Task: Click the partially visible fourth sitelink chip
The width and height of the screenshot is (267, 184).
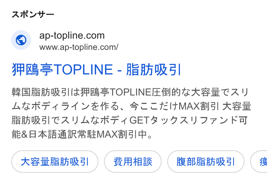Action: (259, 162)
